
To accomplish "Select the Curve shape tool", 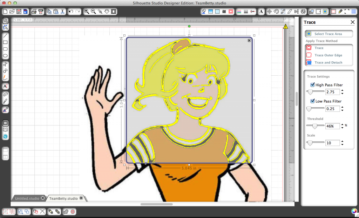I will click(5, 71).
